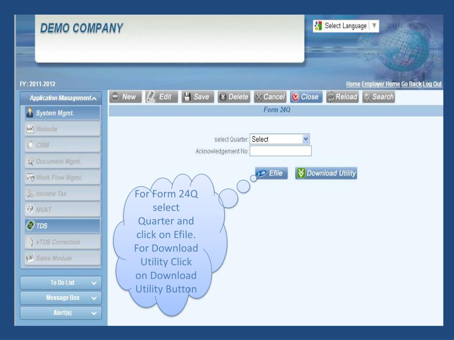The width and height of the screenshot is (454, 340).
Task: Click the FY: 2011-2012 text
Action: (37, 84)
